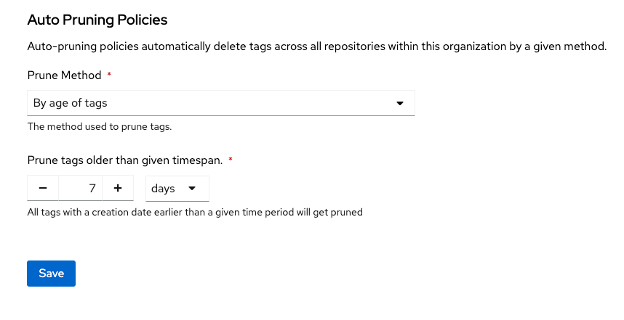Open the days time unit dropdown
This screenshot has height=320, width=624.
tap(177, 189)
